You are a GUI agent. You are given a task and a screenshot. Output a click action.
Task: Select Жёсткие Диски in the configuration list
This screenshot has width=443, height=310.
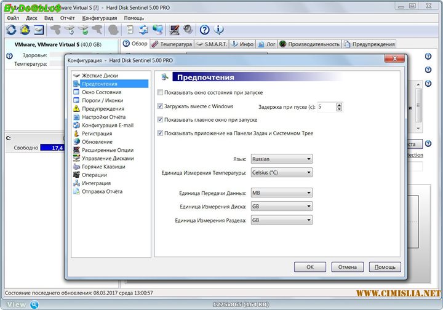pos(99,76)
